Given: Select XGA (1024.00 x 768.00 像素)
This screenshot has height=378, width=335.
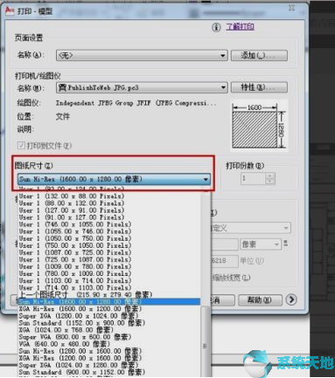Looking at the screenshot, I should pos(109,330).
